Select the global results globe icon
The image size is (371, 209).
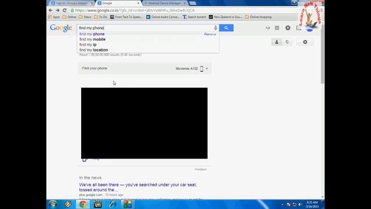tap(287, 42)
